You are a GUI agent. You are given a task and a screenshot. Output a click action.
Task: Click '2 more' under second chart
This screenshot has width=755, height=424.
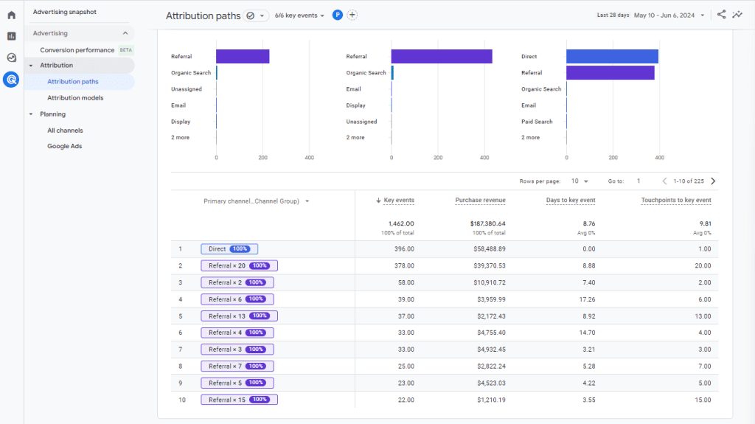355,138
